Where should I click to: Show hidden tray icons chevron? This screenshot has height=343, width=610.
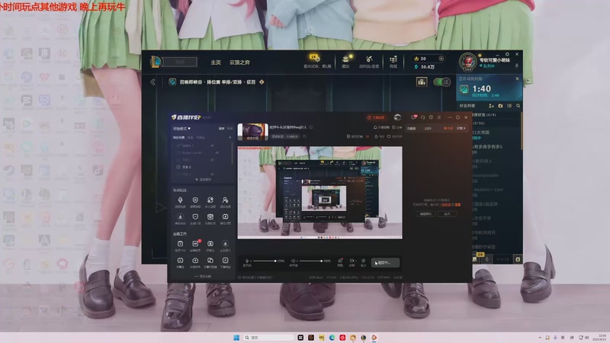(x=540, y=338)
